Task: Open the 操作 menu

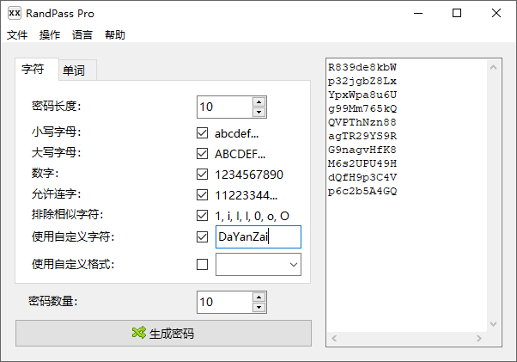Action: tap(50, 34)
